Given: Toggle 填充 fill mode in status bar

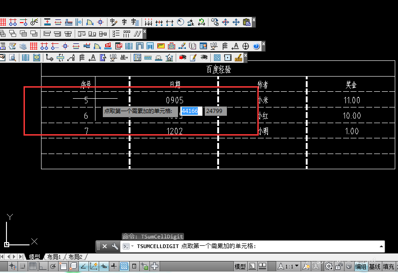Looking at the screenshot, I should click(x=388, y=267).
